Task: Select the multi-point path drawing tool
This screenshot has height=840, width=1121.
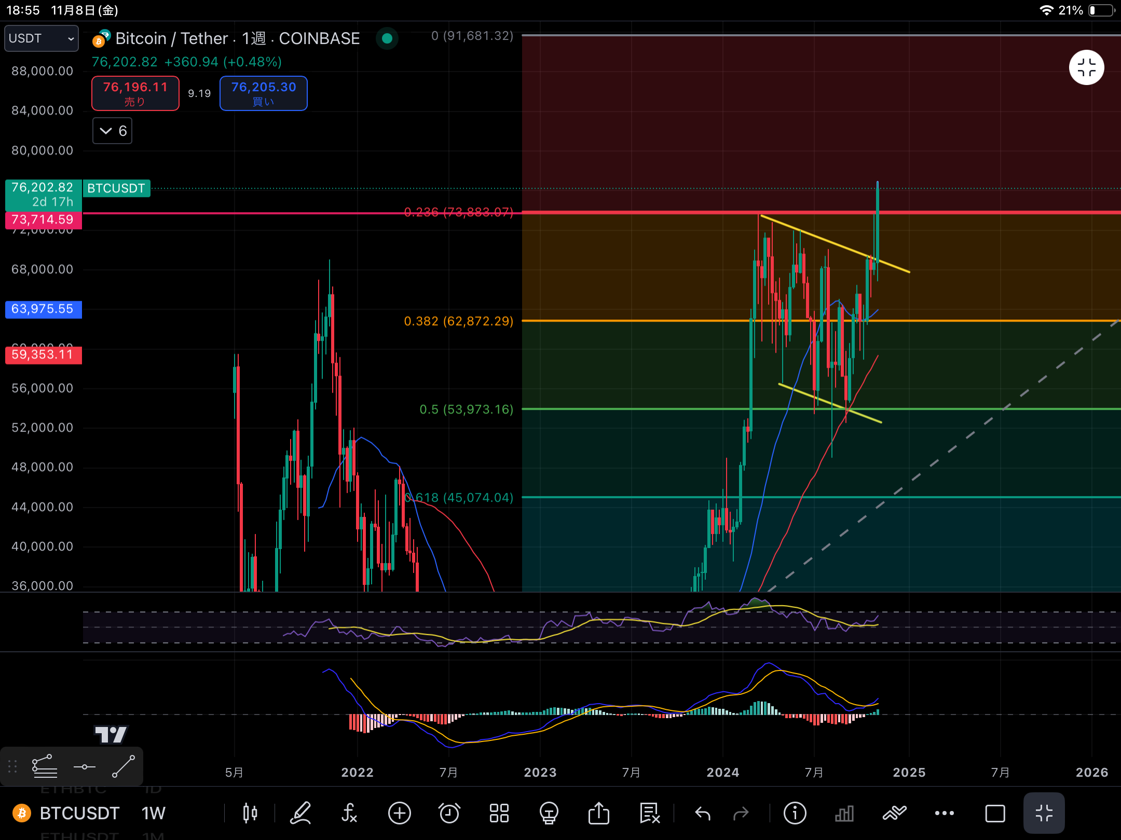Action: coord(45,766)
